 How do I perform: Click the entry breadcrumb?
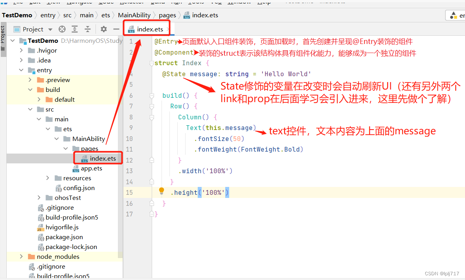point(48,15)
